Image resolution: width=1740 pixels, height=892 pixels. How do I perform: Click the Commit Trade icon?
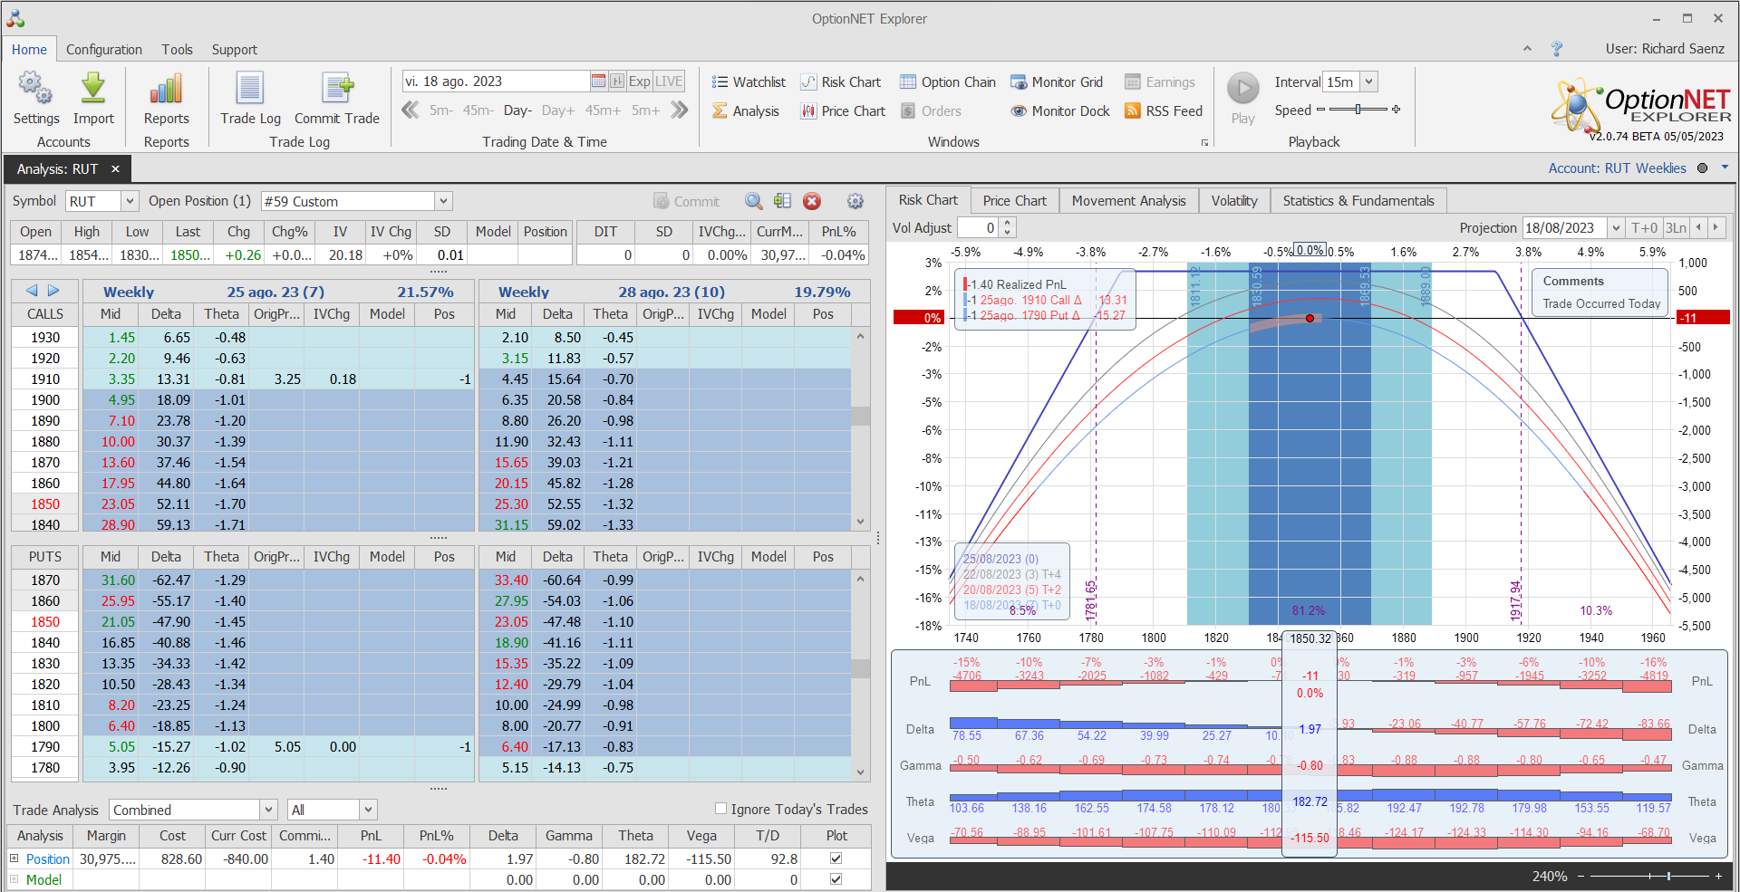coord(336,90)
